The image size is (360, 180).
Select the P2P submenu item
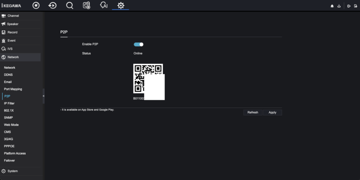tap(7, 96)
